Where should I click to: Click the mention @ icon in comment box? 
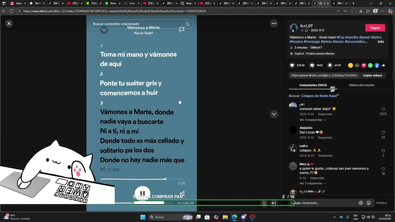pyautogui.click(x=361, y=203)
